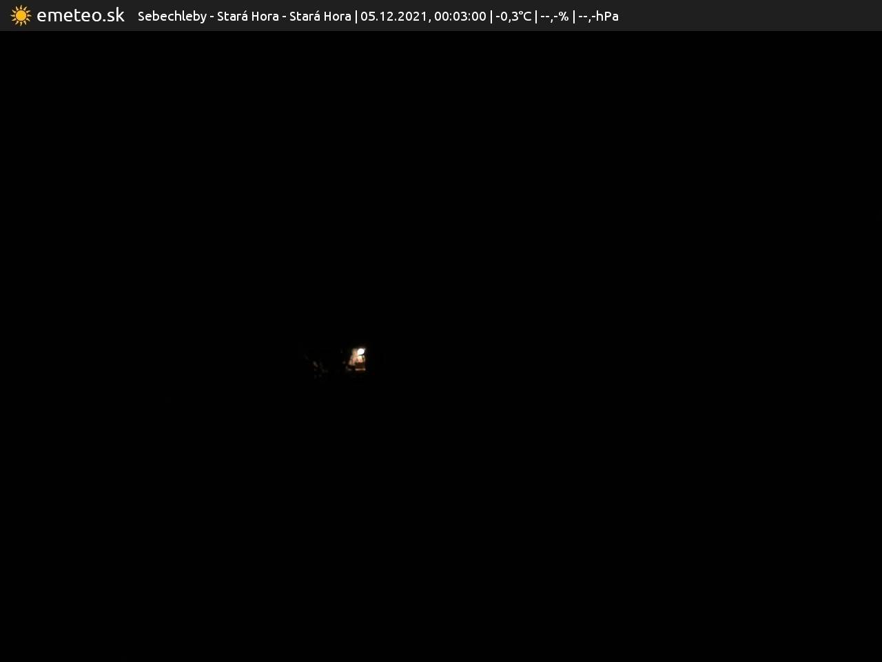The height and width of the screenshot is (662, 882).
Task: Click the temperature reading -0,3°C
Action: pos(513,16)
